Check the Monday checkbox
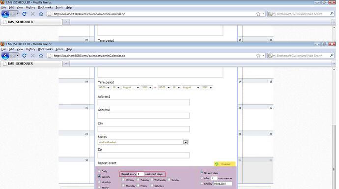The image size is (339, 189). coord(123,180)
